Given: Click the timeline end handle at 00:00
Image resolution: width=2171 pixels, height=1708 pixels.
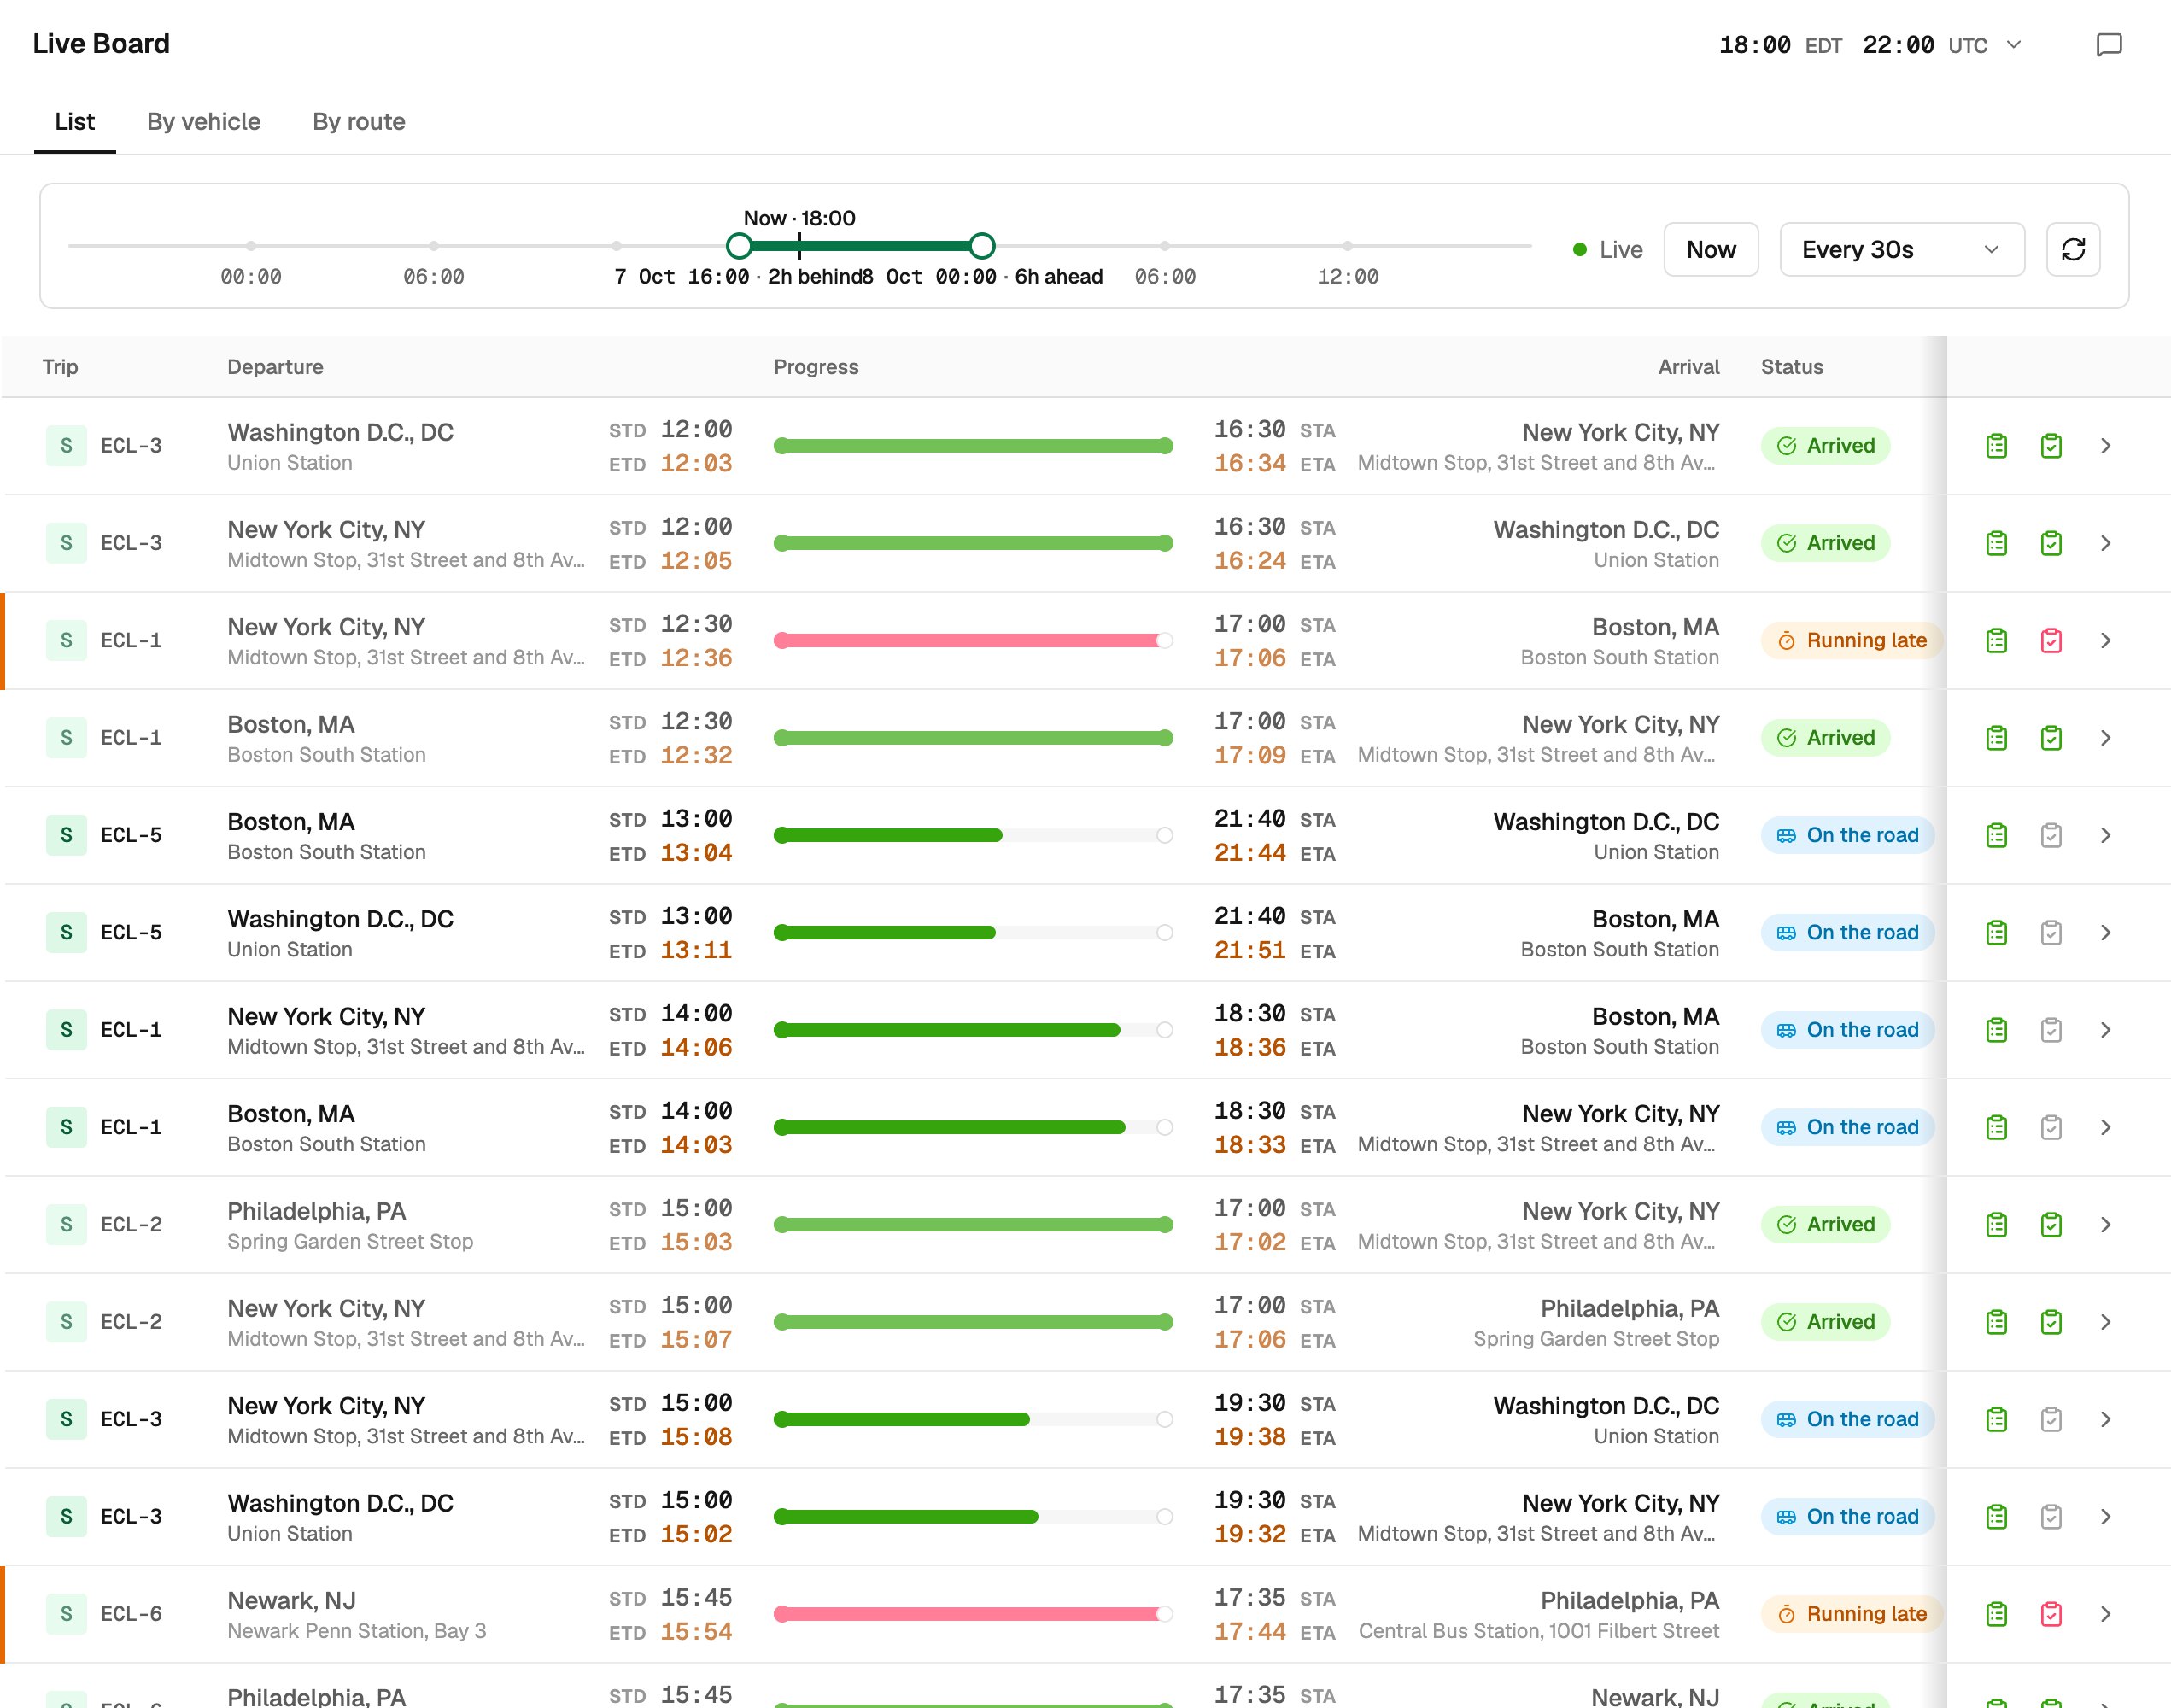Looking at the screenshot, I should tap(982, 245).
